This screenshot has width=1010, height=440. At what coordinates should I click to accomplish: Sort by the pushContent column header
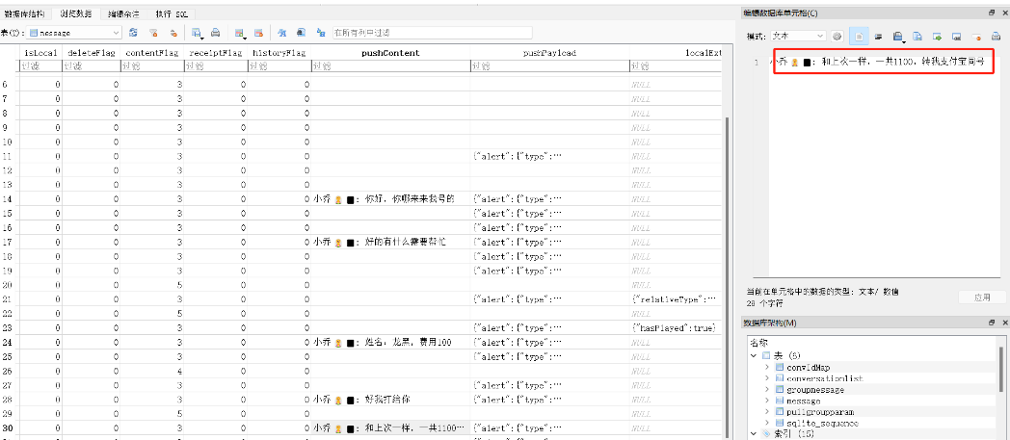click(389, 53)
